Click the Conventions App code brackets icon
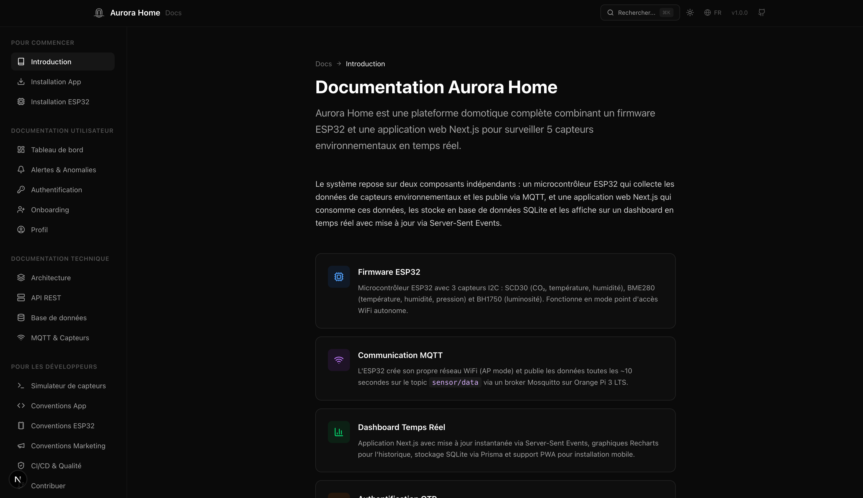 click(21, 406)
